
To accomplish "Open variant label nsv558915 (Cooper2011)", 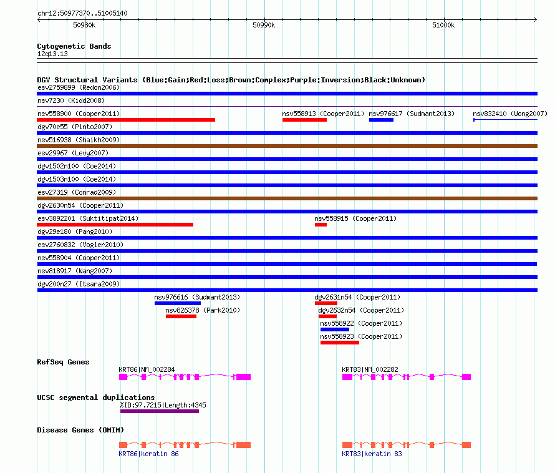I will (x=355, y=218).
